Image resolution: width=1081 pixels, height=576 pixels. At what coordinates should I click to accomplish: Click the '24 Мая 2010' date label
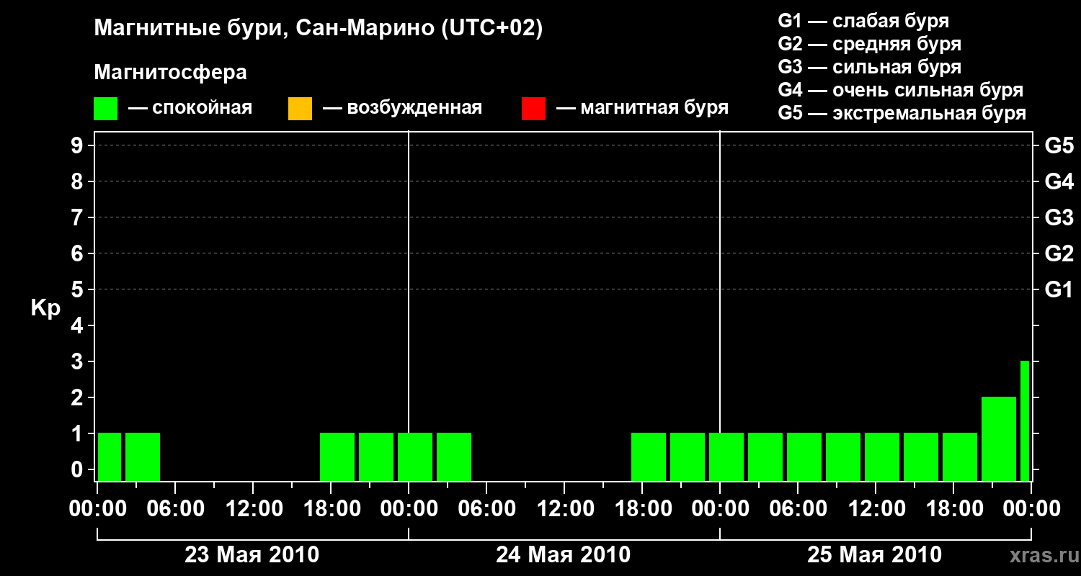[564, 555]
